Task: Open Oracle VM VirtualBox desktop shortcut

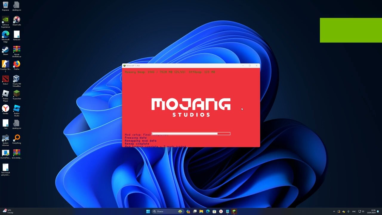Action: tap(17, 81)
